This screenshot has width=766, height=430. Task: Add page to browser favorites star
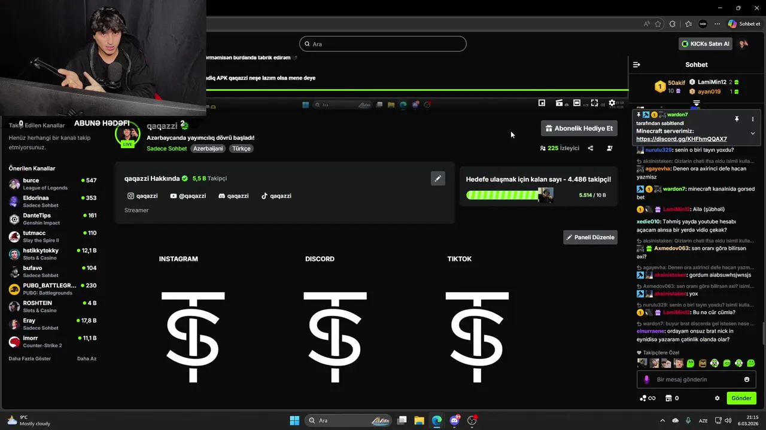658,24
